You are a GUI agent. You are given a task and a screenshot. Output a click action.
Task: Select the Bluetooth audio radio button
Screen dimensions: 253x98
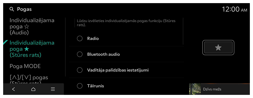tap(80, 54)
